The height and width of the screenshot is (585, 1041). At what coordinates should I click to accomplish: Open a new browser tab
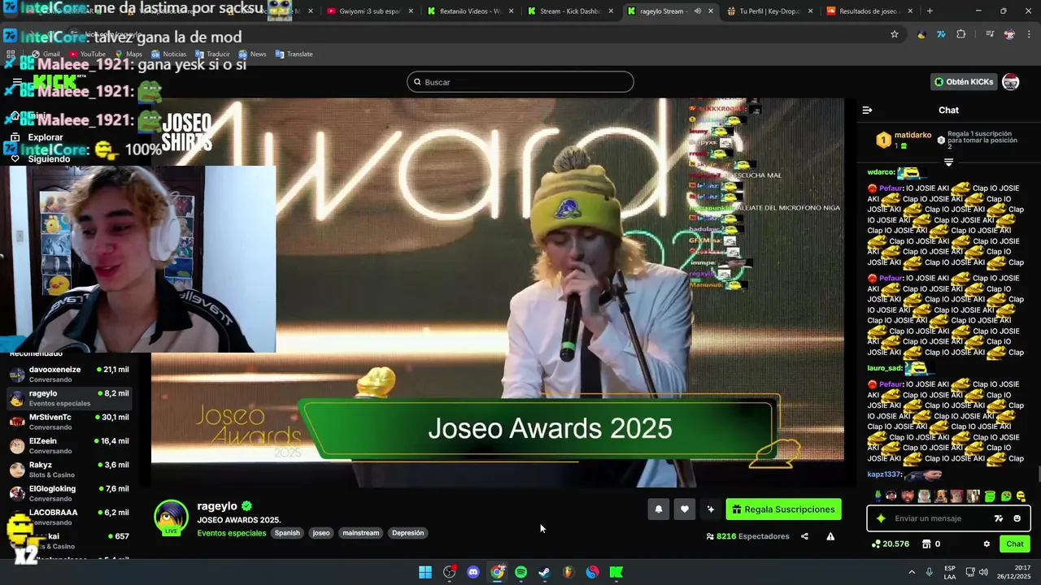click(x=930, y=11)
